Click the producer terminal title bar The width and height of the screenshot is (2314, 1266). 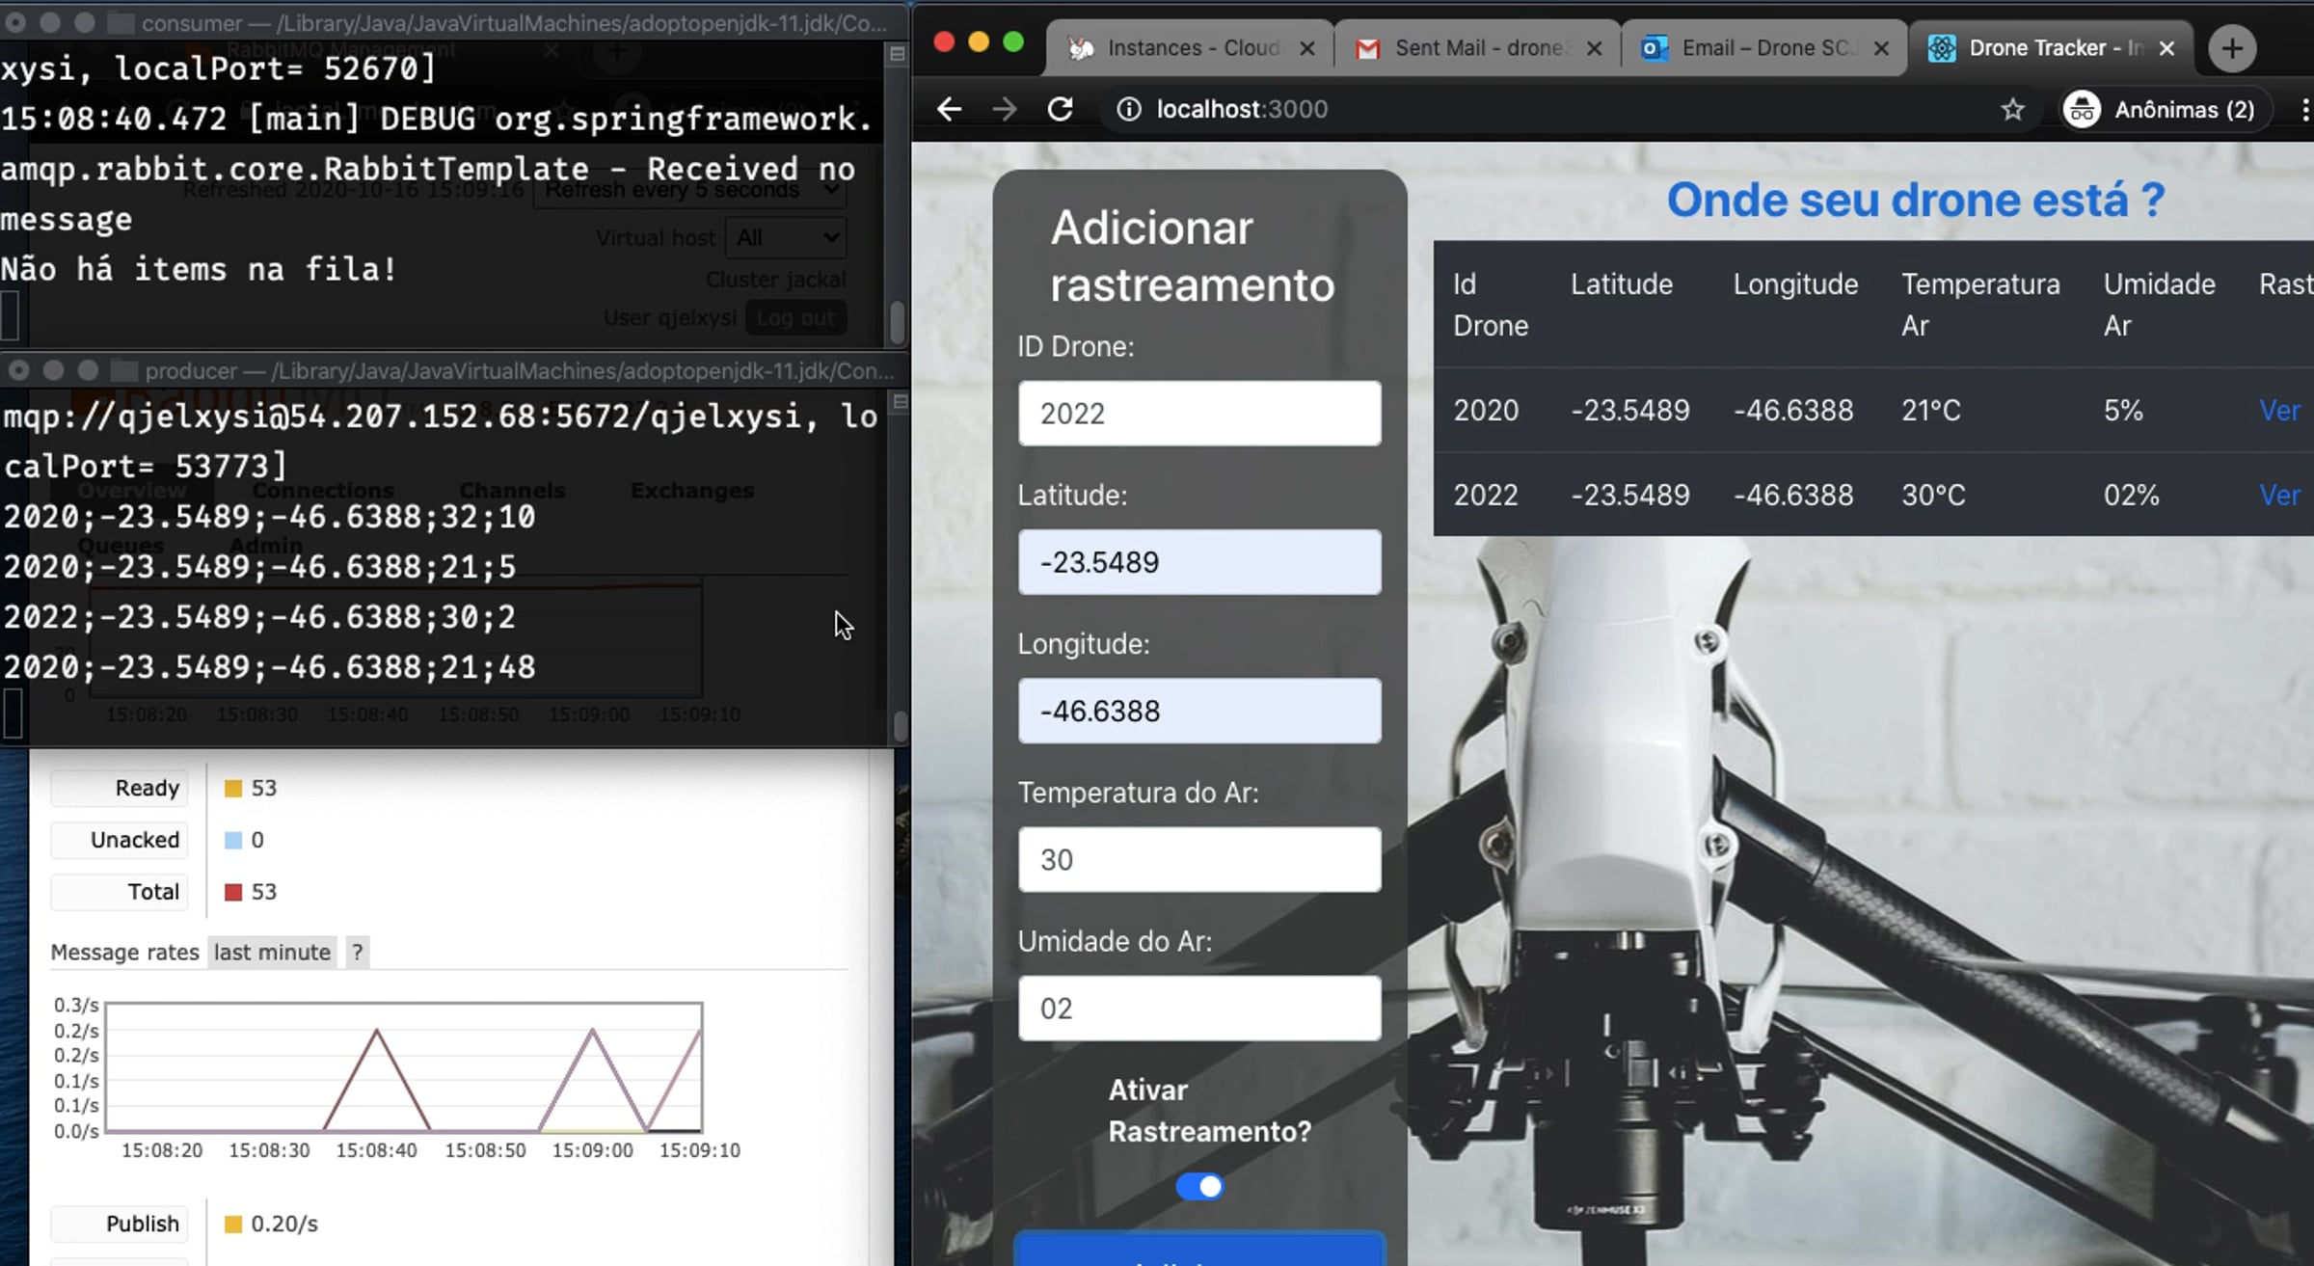tap(453, 370)
